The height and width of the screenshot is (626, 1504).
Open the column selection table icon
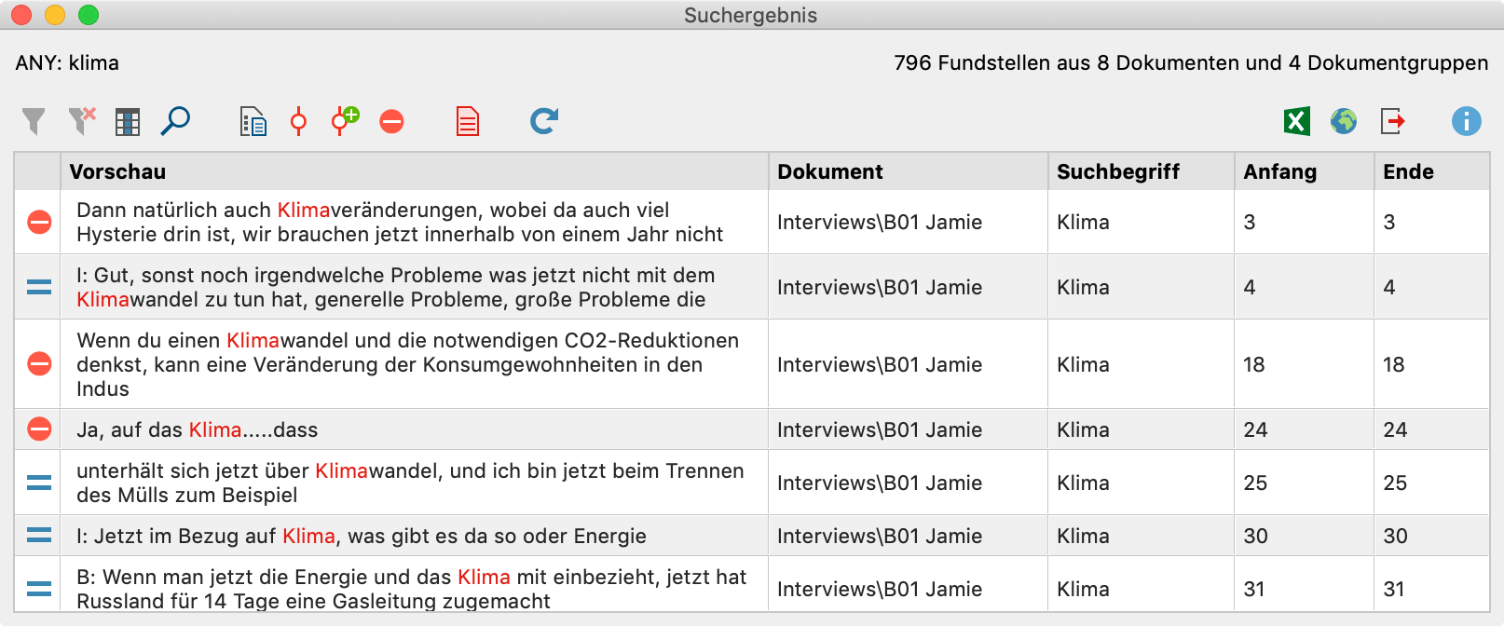coord(128,122)
